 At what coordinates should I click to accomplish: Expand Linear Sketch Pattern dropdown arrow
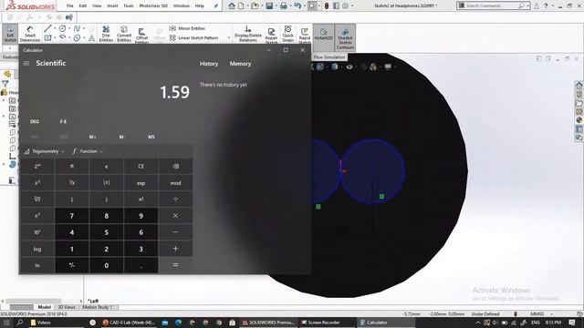click(x=229, y=38)
